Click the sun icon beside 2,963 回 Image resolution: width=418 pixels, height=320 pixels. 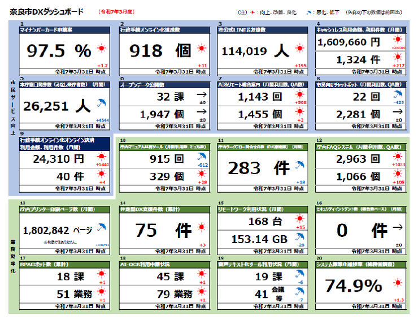point(398,157)
